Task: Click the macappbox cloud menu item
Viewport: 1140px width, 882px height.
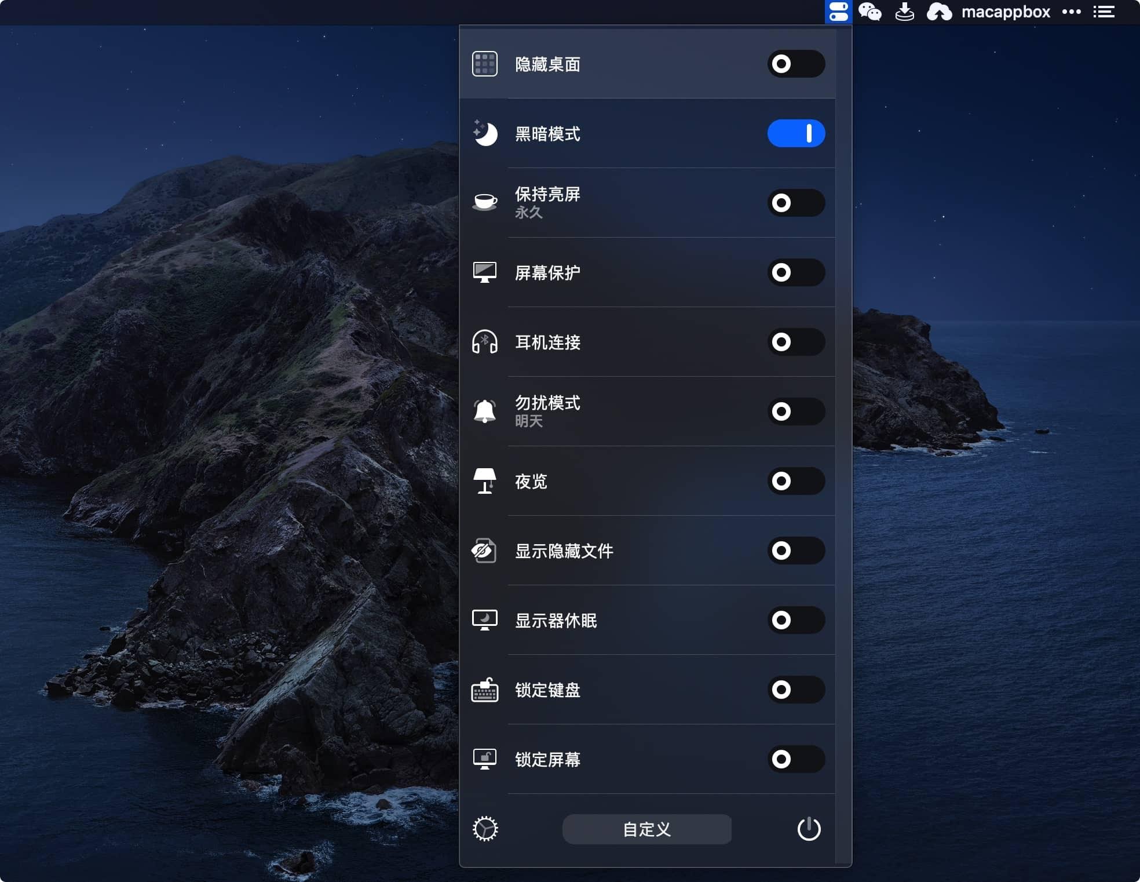Action: coord(939,12)
